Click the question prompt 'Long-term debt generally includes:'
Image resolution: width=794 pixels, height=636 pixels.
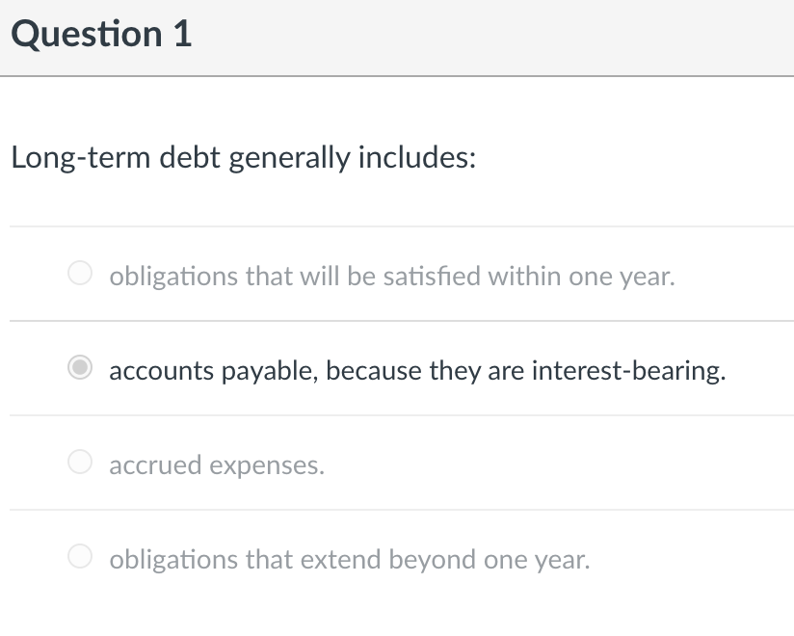pos(243,156)
